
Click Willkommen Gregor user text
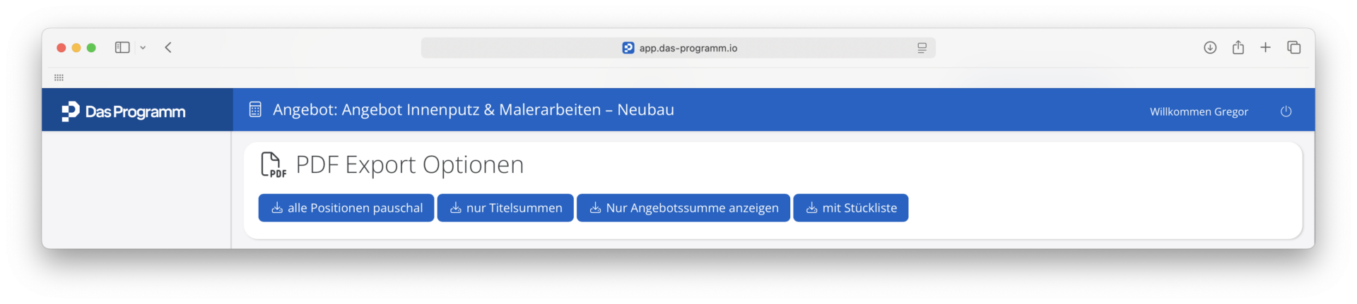click(1199, 111)
